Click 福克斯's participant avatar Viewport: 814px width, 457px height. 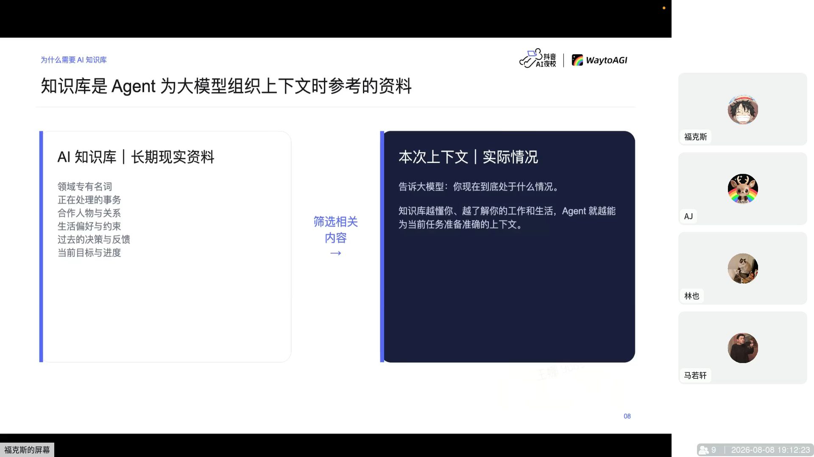tap(743, 110)
